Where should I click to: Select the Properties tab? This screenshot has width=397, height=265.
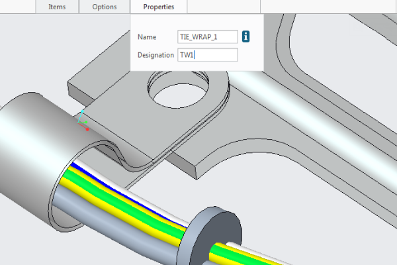click(x=159, y=7)
